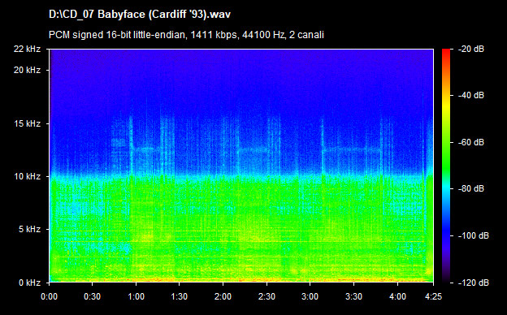This screenshot has height=315, width=507.
Task: Click the 20 kHz frequency axis label
Action: point(27,70)
